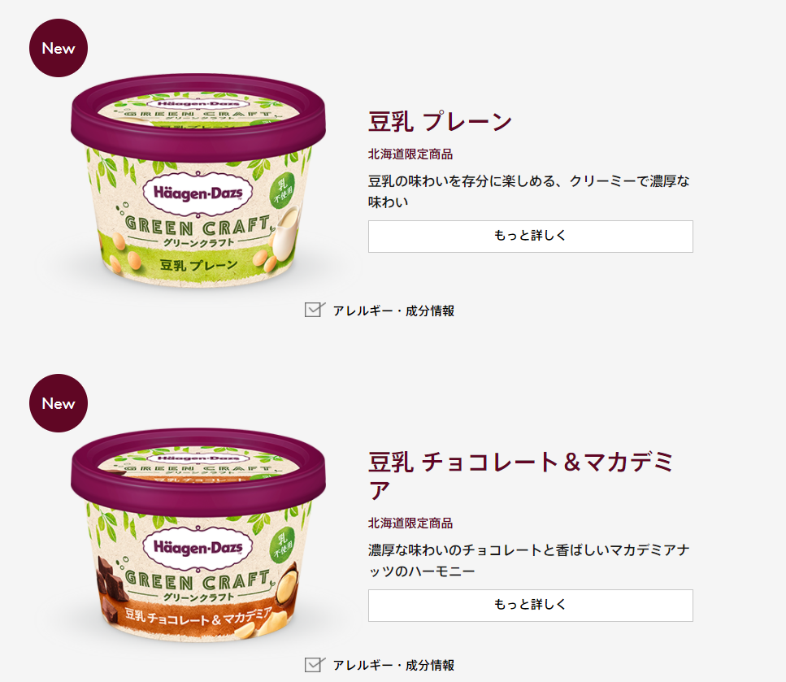Screen dimensions: 786x682
Task: Click the 乳不使用 green mark on plain cup
Action: (282, 191)
